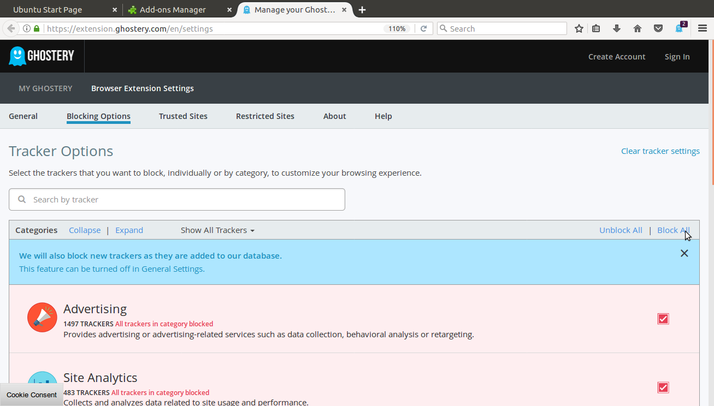
Task: Uncheck the Site Analytics block checkbox
Action: [x=663, y=387]
